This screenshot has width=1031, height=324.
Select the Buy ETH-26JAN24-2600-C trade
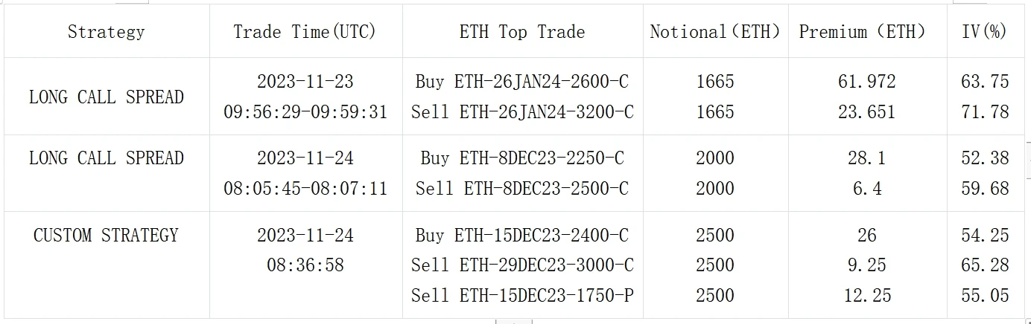[x=522, y=81]
